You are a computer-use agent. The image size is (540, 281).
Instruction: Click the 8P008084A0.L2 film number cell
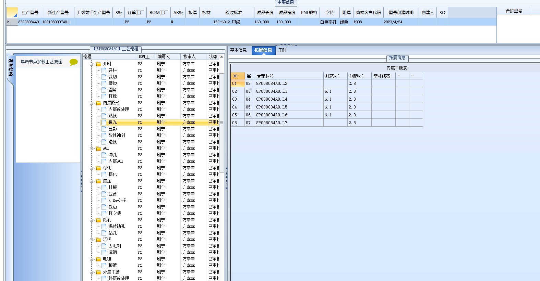(x=289, y=84)
